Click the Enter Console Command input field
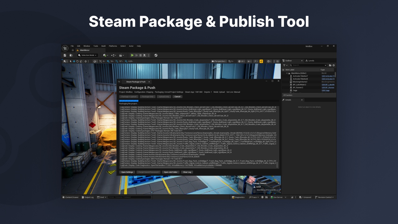 129,197
